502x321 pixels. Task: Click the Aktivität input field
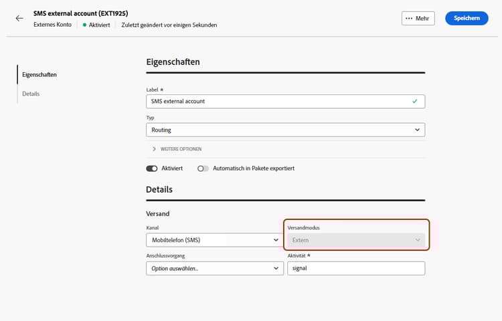click(x=356, y=268)
